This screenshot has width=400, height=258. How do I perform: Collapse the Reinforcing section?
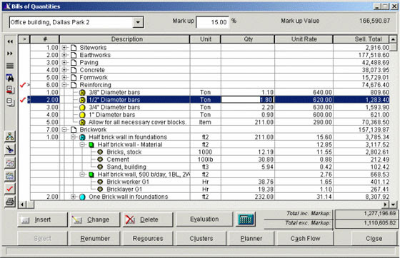[x=64, y=85]
